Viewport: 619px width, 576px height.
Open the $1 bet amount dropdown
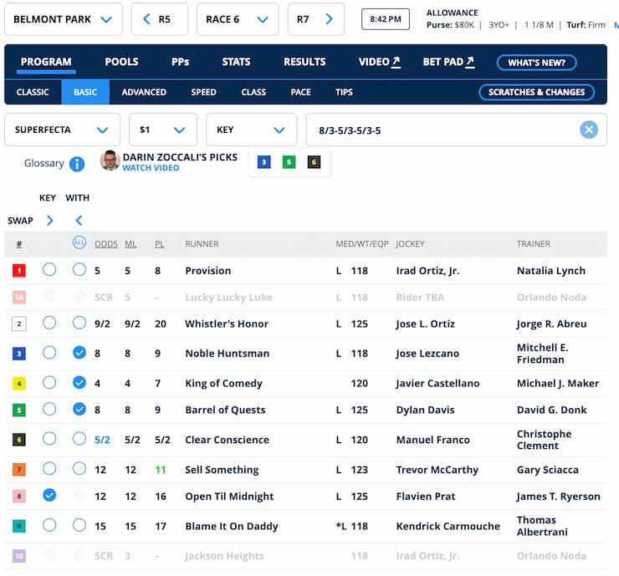[162, 130]
